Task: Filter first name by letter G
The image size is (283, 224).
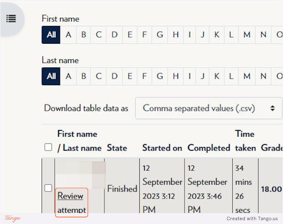Action: (x=160, y=35)
